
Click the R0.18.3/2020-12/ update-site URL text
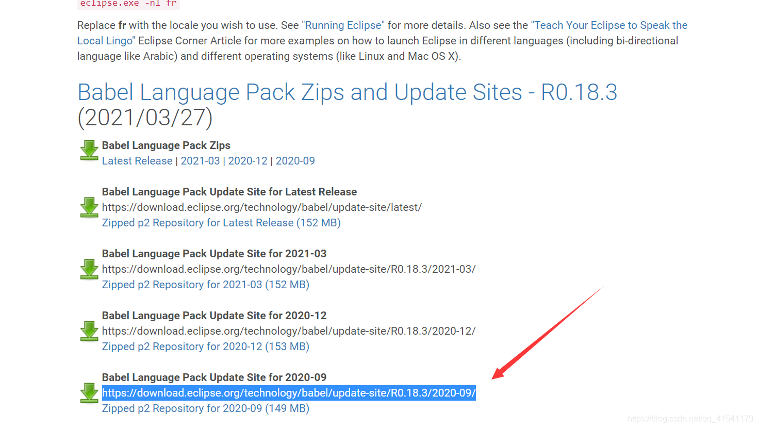289,331
